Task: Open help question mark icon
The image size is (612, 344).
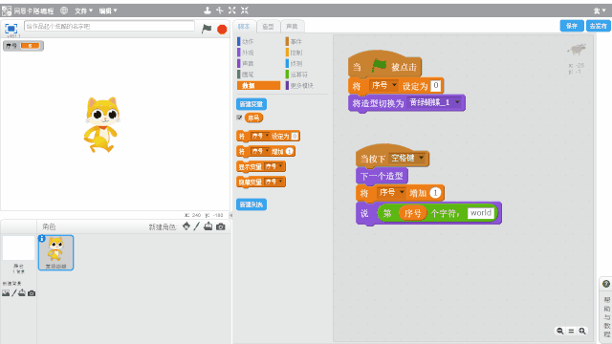Action: [606, 284]
